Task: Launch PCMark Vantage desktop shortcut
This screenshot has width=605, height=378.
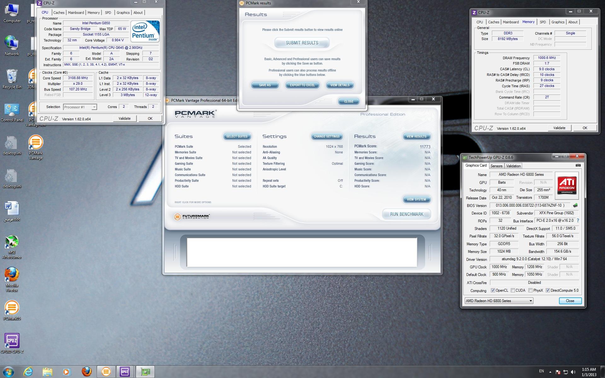Action: (36, 147)
